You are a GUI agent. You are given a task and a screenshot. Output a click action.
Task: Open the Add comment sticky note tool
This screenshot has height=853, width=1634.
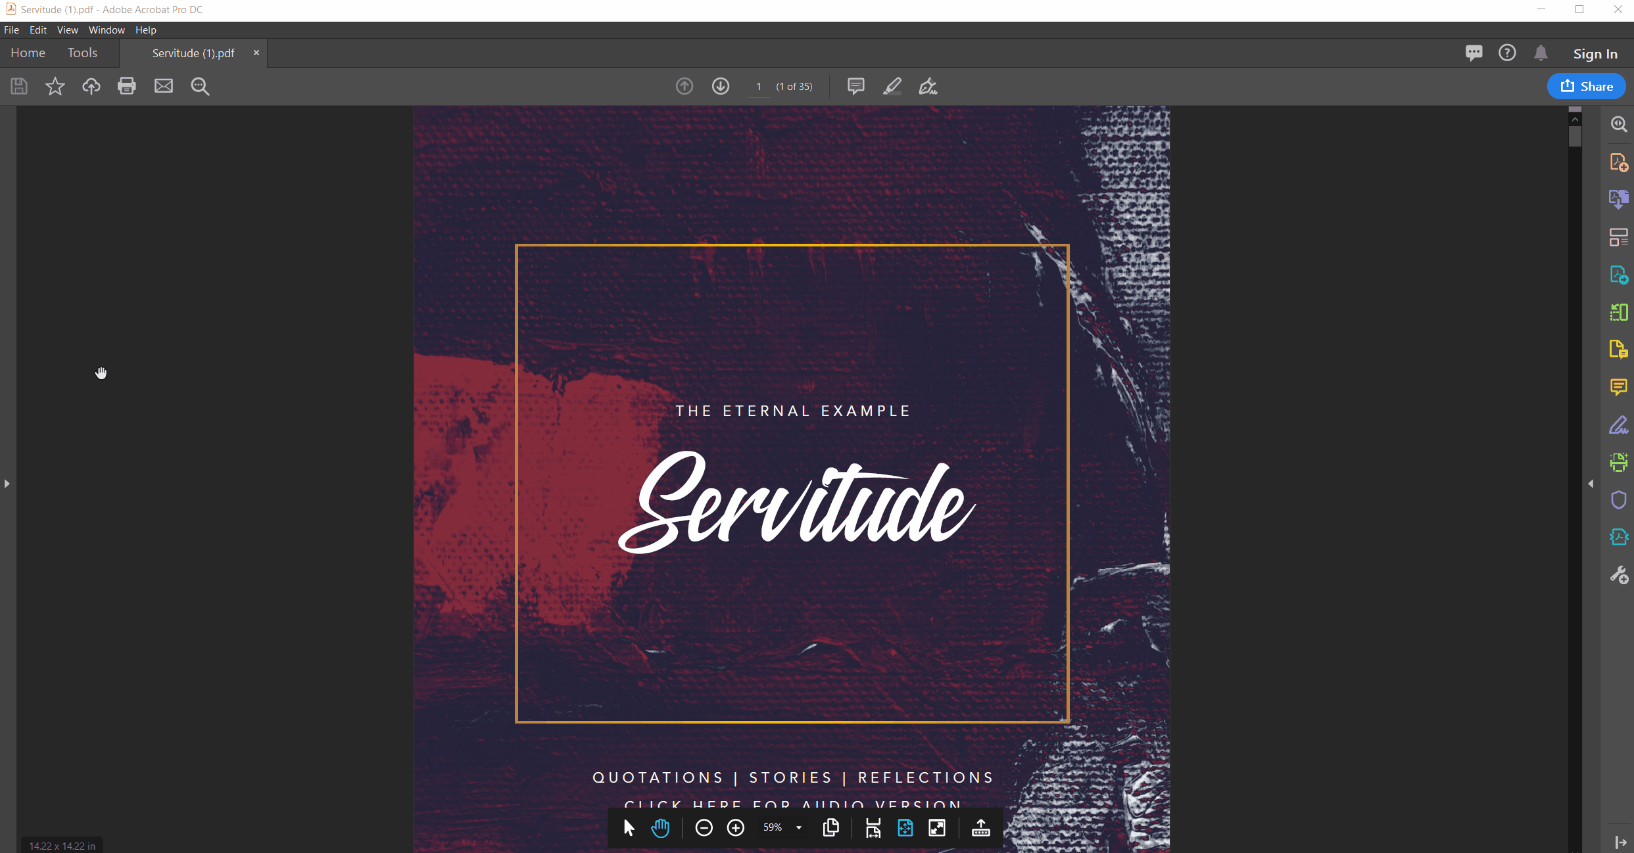point(855,86)
